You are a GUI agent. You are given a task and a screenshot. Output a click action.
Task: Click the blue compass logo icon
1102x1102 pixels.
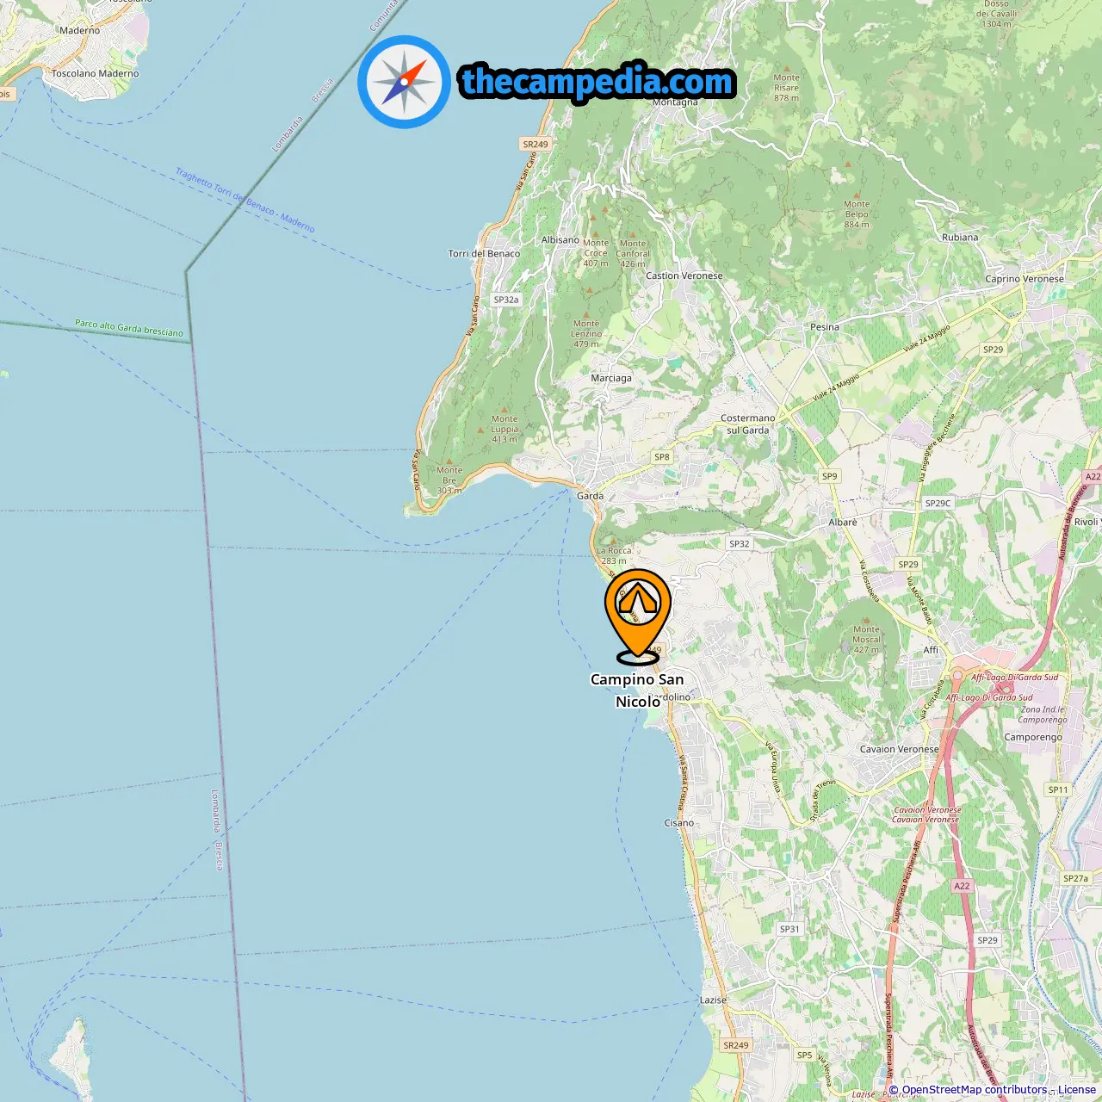point(404,82)
